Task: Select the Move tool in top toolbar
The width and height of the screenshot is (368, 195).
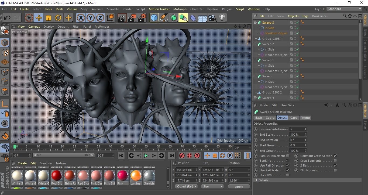Action: point(39,18)
